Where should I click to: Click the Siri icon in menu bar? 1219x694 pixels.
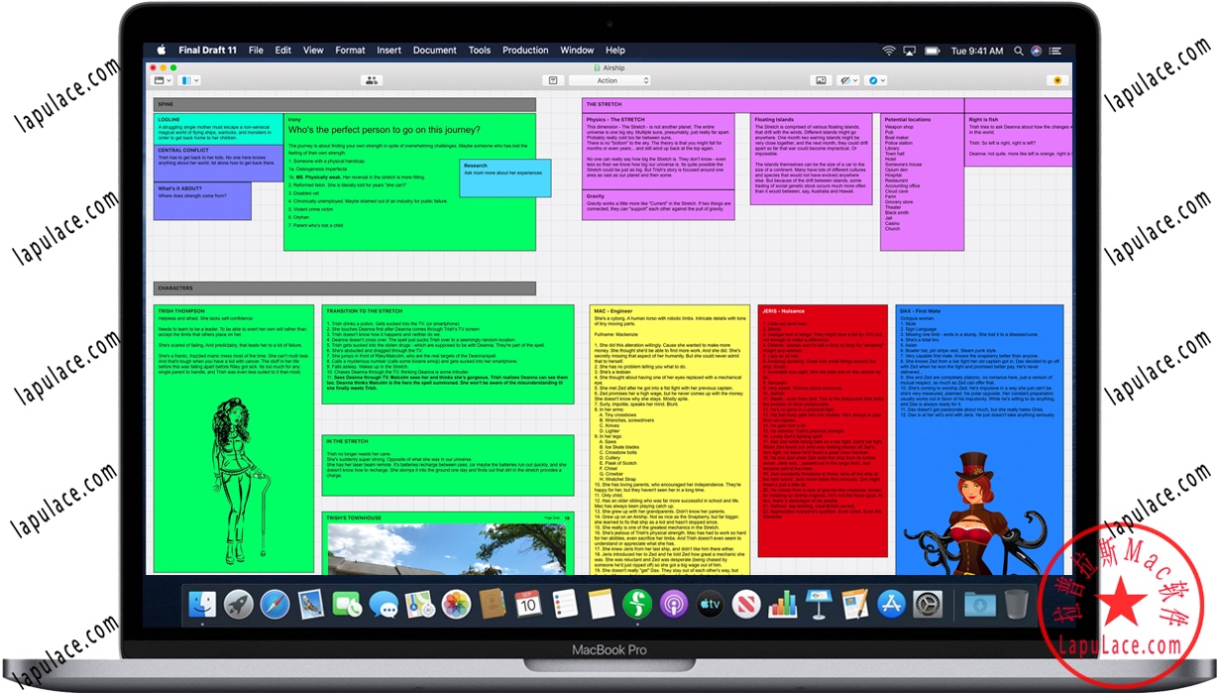point(1037,50)
